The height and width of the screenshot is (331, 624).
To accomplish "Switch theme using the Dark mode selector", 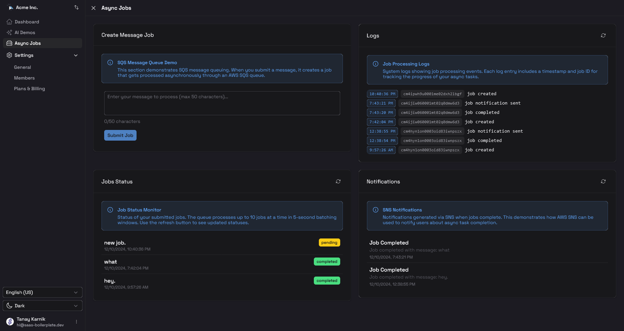I will (x=42, y=305).
